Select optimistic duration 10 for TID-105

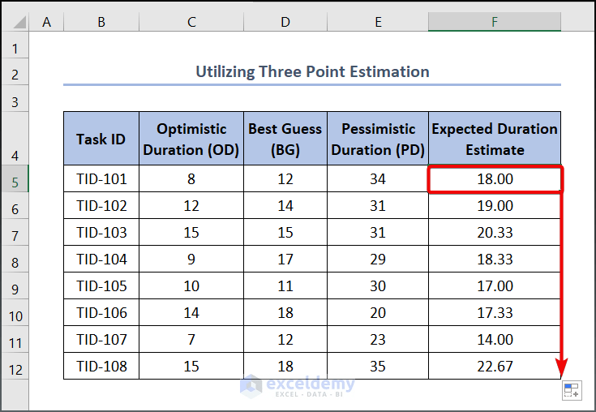coord(191,285)
